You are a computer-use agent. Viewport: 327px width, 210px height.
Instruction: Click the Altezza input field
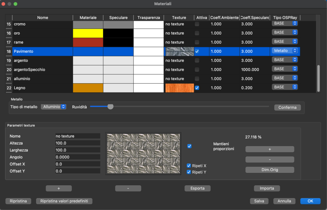pyautogui.click(x=78, y=143)
